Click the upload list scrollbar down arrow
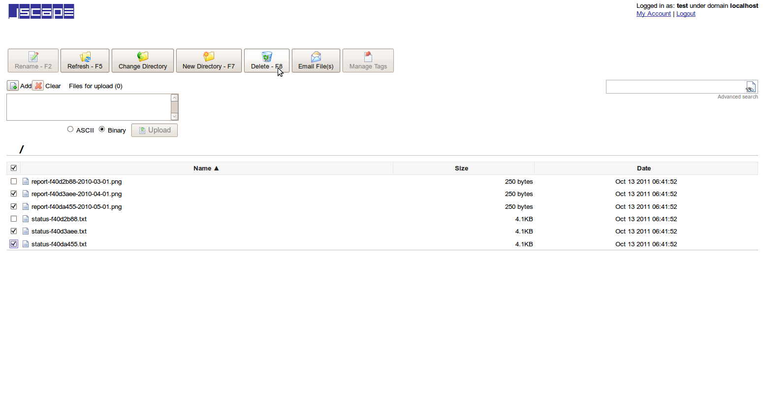This screenshot has width=763, height=402. click(174, 116)
